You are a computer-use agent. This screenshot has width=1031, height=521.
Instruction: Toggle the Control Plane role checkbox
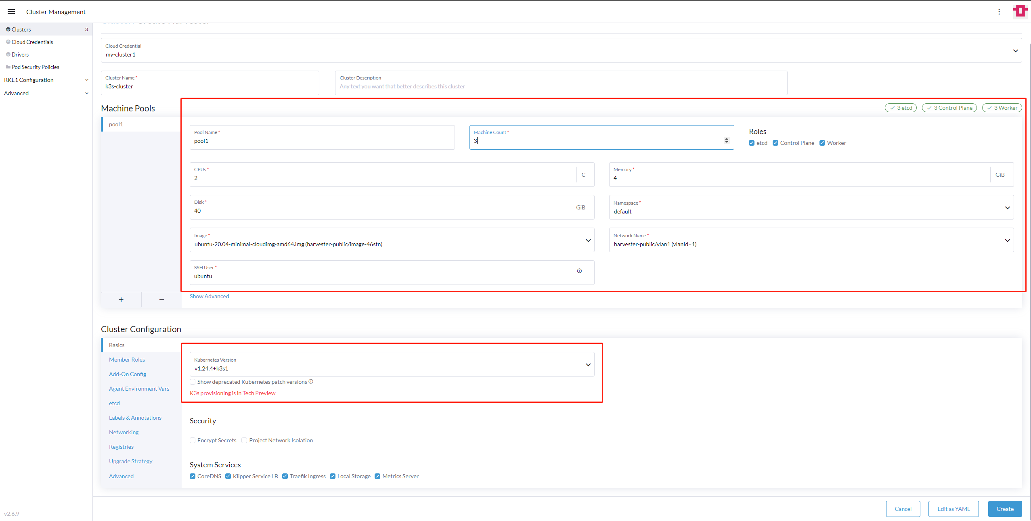(x=775, y=143)
